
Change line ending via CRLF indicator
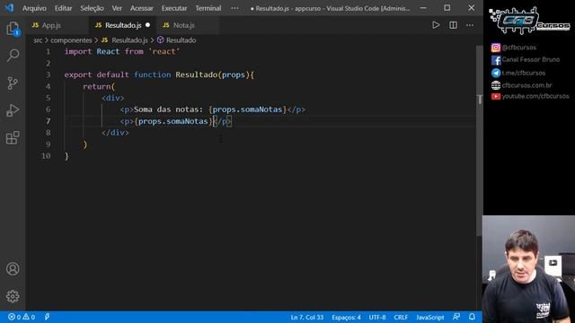coord(401,317)
